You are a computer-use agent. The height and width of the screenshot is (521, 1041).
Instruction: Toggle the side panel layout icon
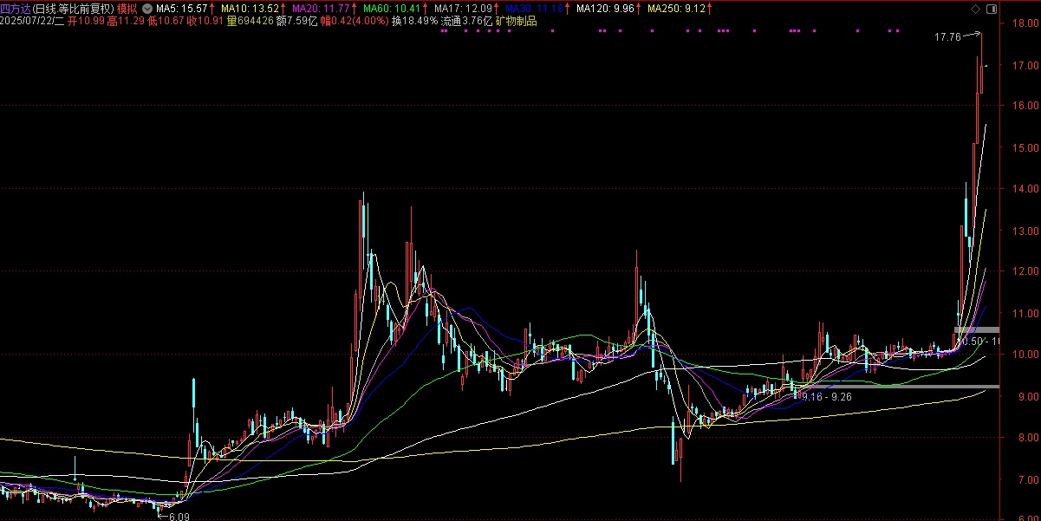click(991, 9)
